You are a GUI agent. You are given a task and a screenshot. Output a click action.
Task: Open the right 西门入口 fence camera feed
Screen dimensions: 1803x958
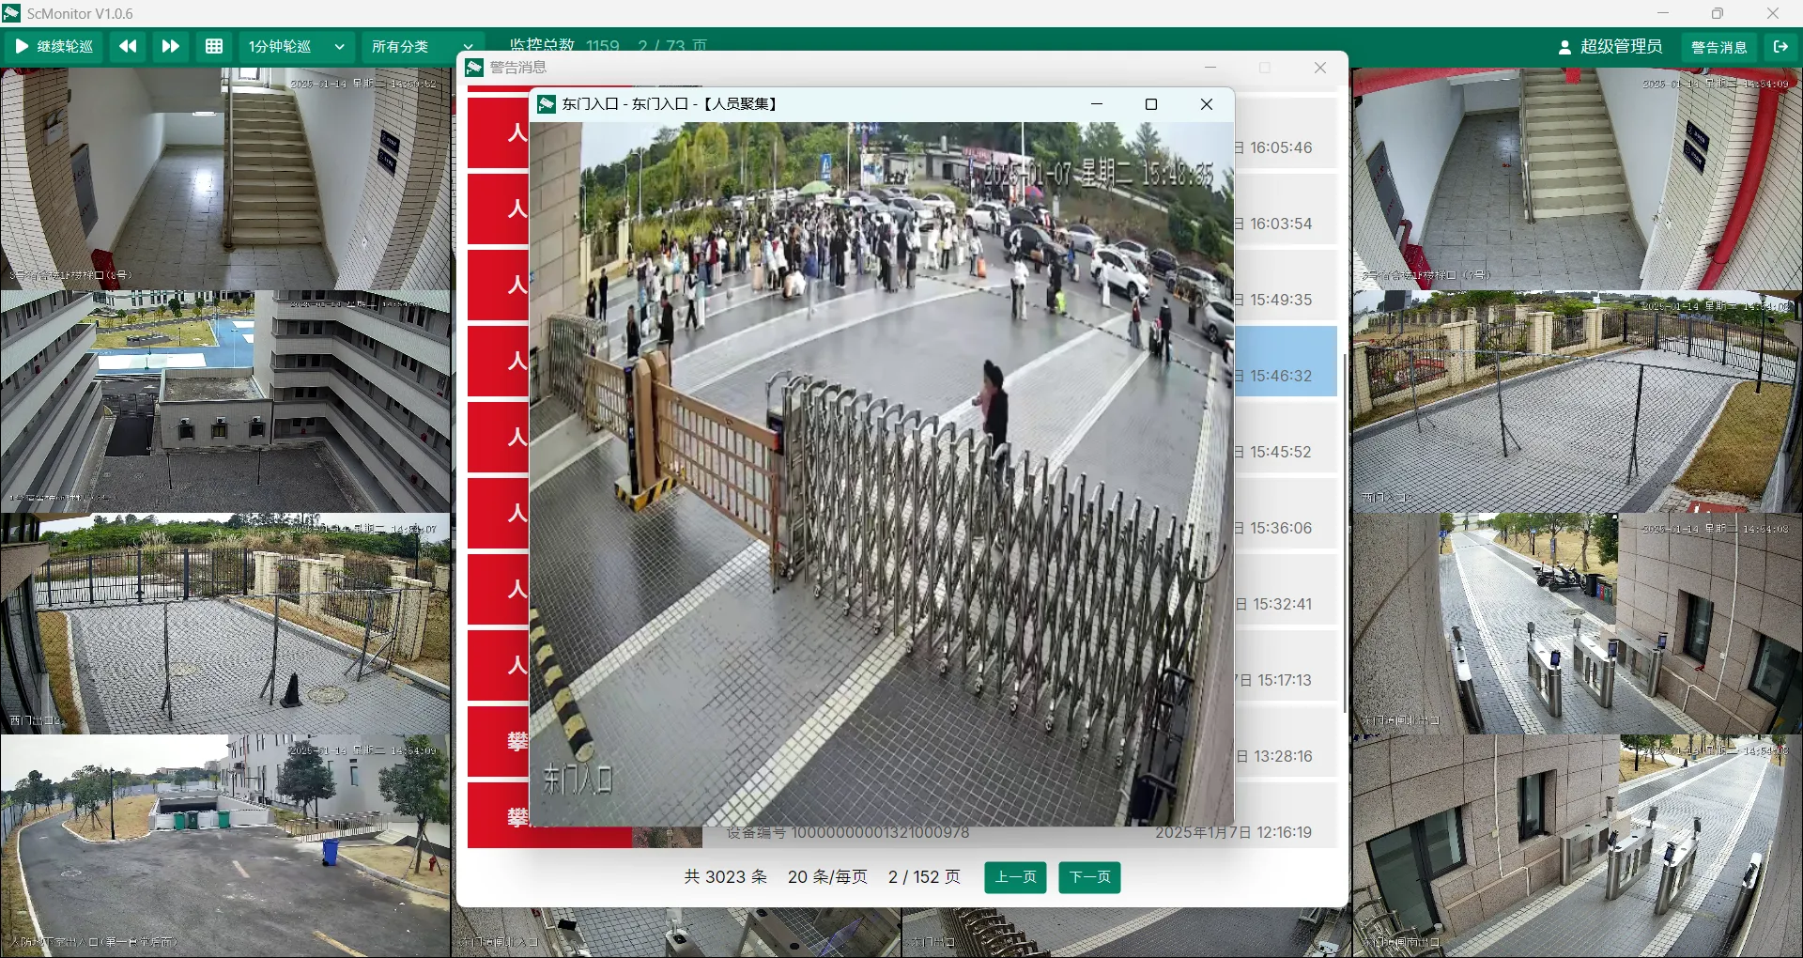pyautogui.click(x=1578, y=401)
